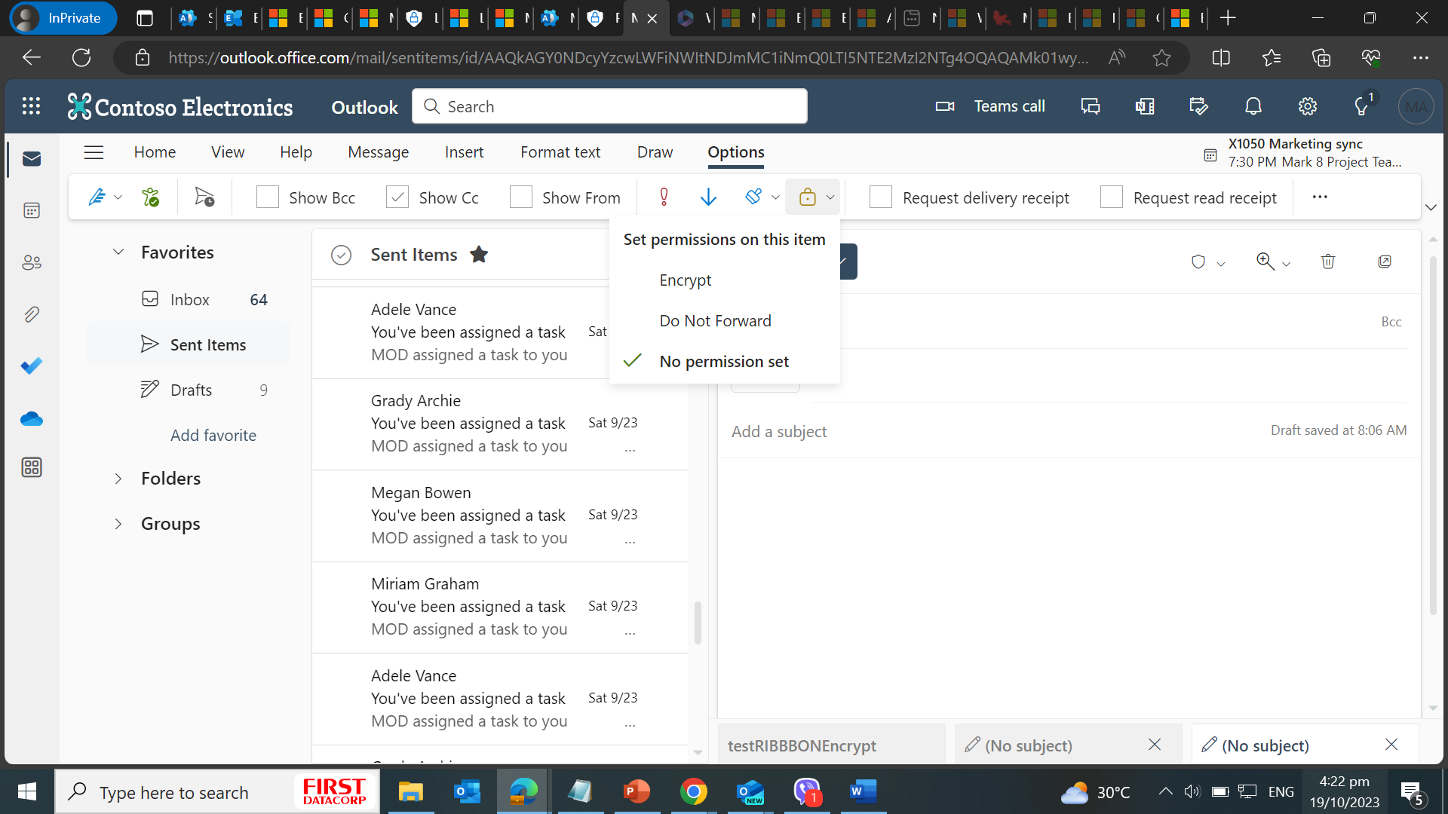
Task: Collapse the Favorites section
Action: [x=118, y=252]
